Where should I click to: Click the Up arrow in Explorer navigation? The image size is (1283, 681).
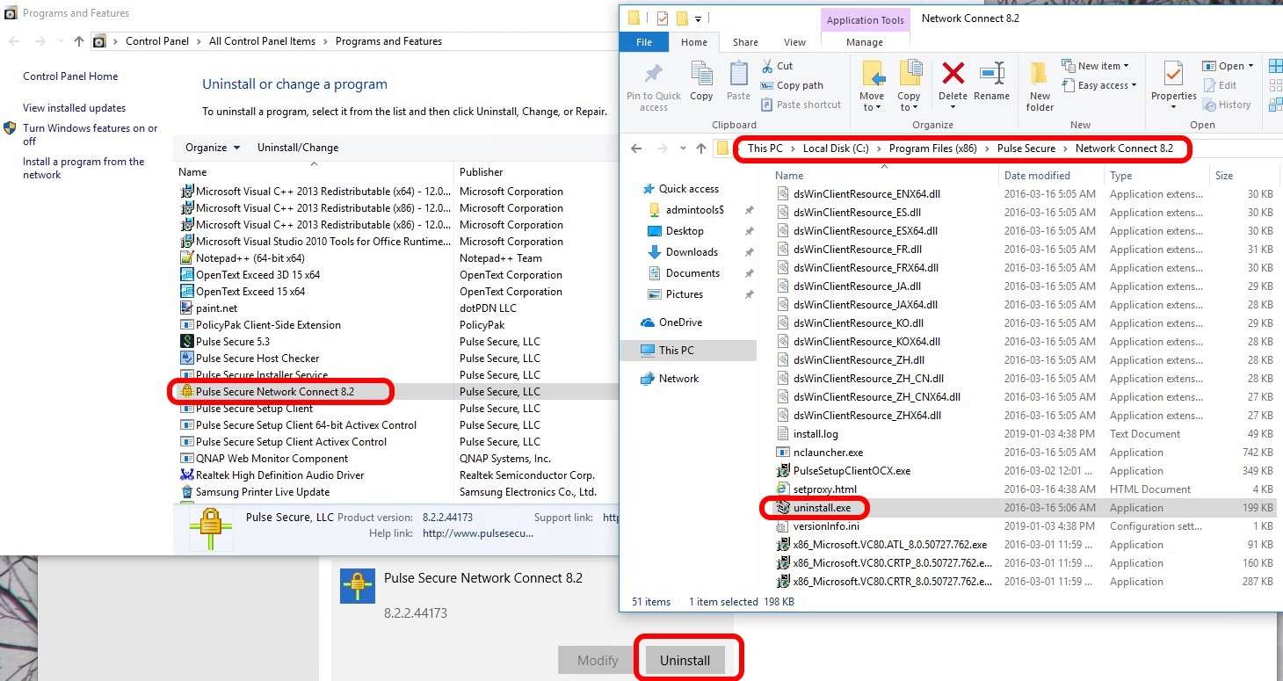tap(700, 149)
